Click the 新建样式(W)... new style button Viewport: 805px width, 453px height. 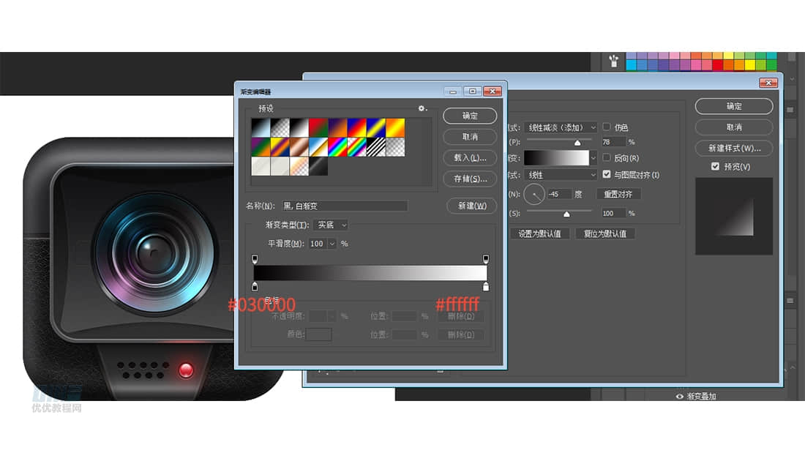pyautogui.click(x=734, y=149)
